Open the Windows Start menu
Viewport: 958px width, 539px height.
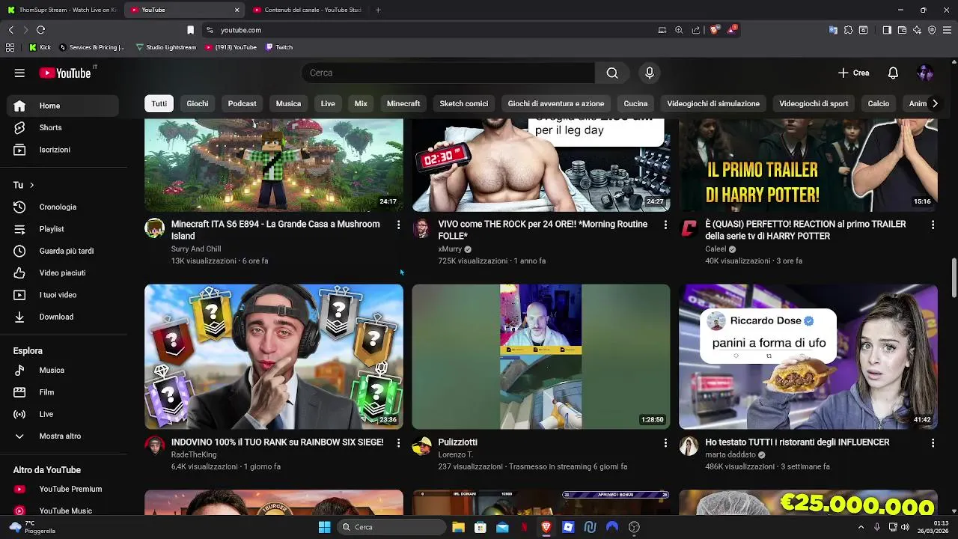click(x=324, y=527)
